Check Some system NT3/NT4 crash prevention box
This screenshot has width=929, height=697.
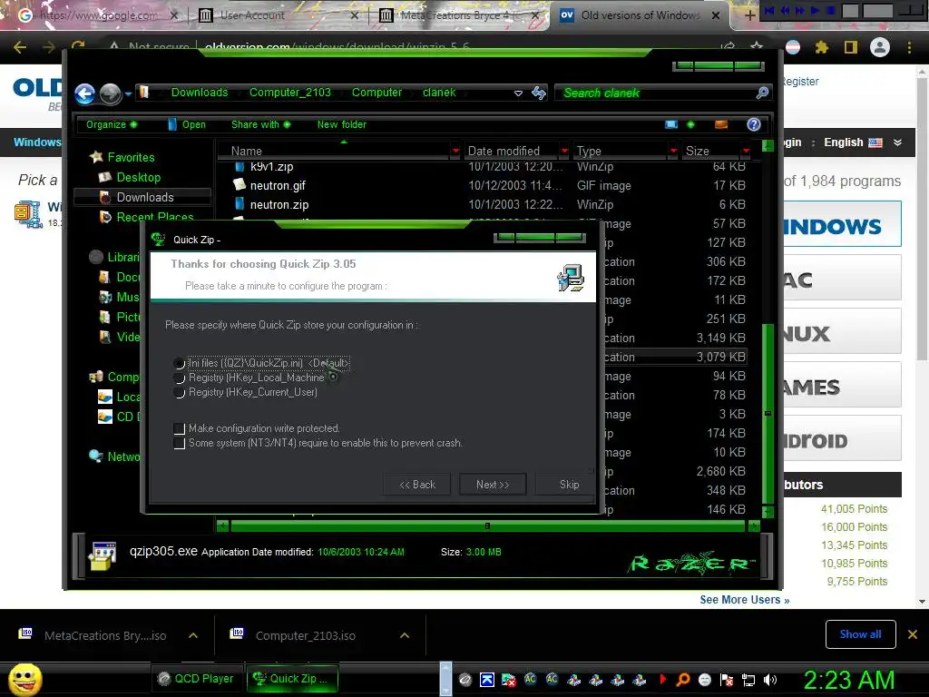[x=180, y=443]
